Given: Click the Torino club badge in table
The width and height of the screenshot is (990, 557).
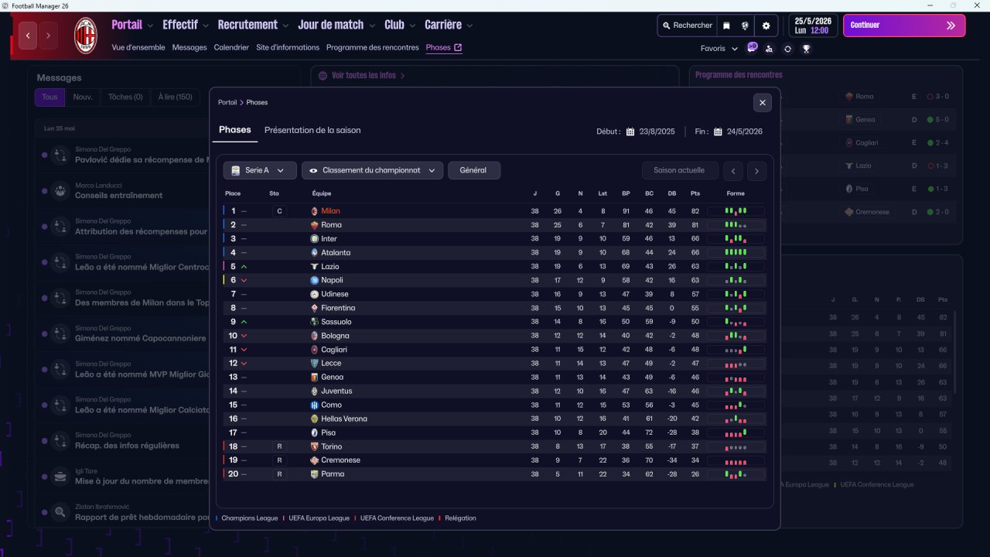Looking at the screenshot, I should 314,446.
